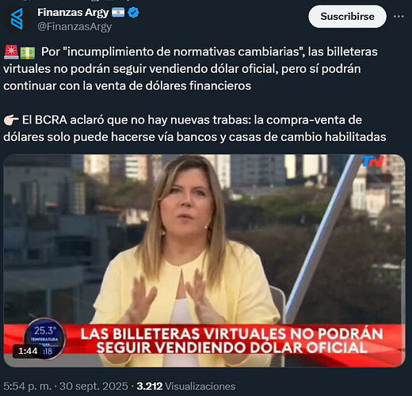
Task: Click the red headline banner in the video
Action: point(231,341)
